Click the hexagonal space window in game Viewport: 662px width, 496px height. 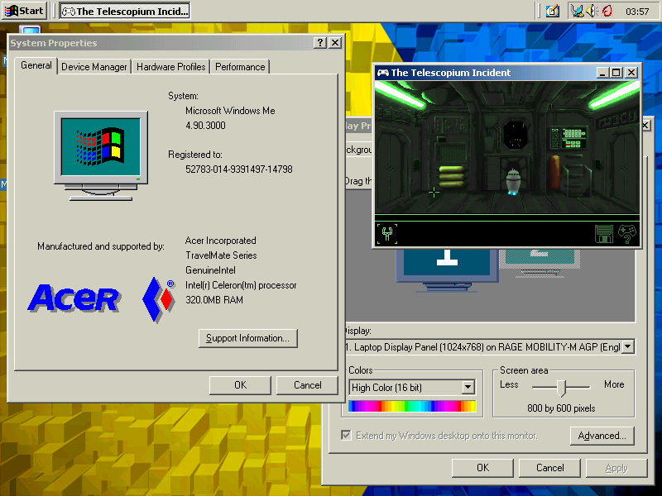pos(516,135)
